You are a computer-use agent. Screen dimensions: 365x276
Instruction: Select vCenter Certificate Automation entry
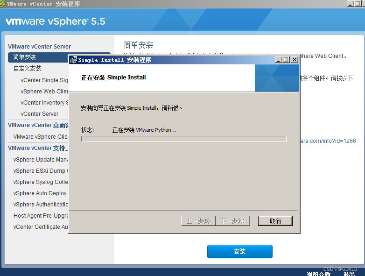coord(41,226)
